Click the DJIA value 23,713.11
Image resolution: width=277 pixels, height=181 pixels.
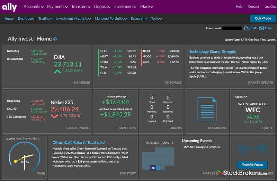tap(68, 64)
